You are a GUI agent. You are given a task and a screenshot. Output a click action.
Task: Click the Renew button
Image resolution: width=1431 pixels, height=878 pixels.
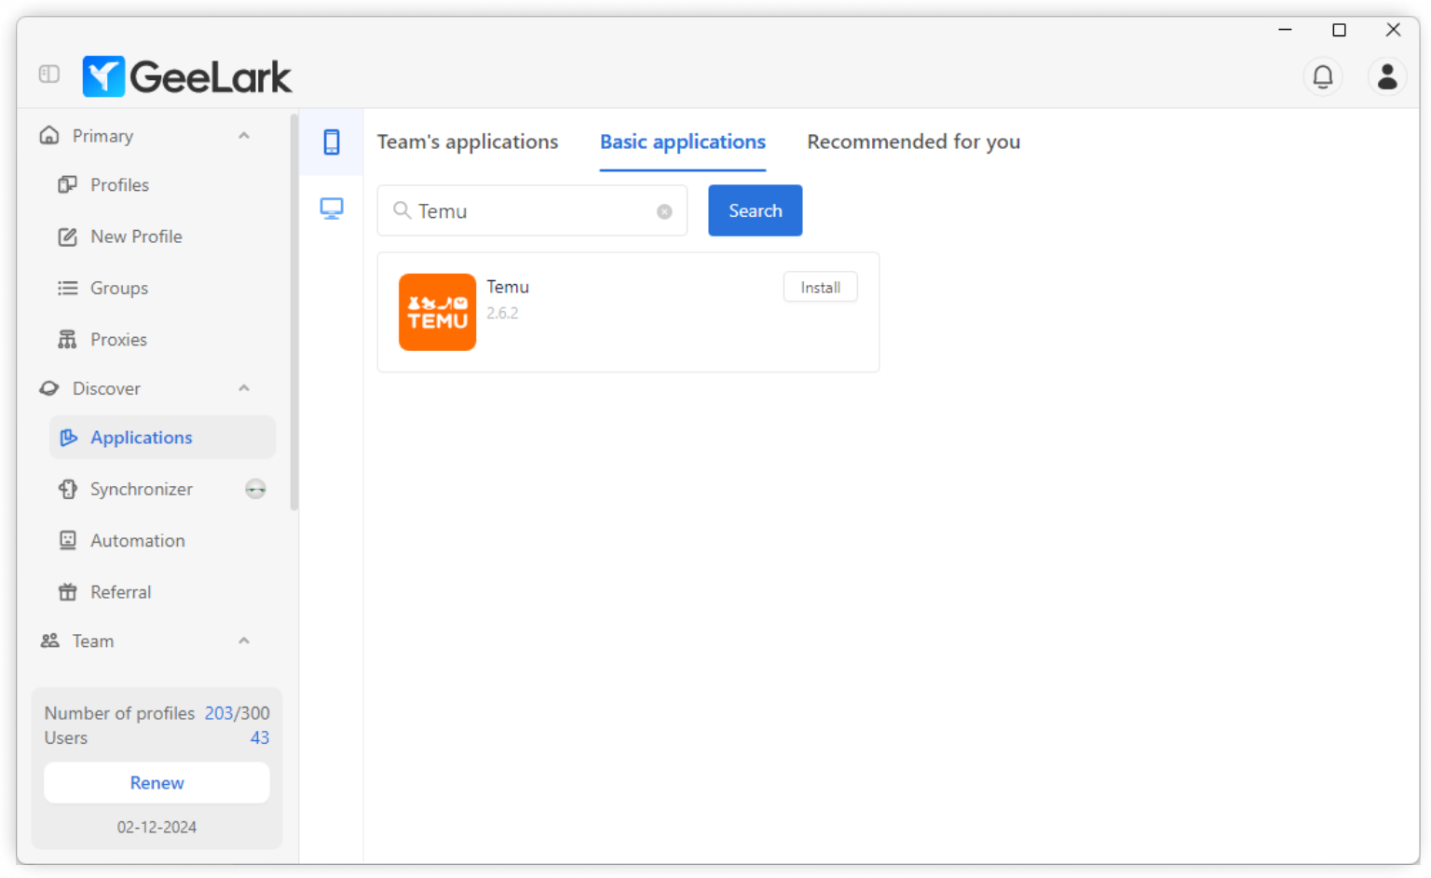tap(157, 783)
